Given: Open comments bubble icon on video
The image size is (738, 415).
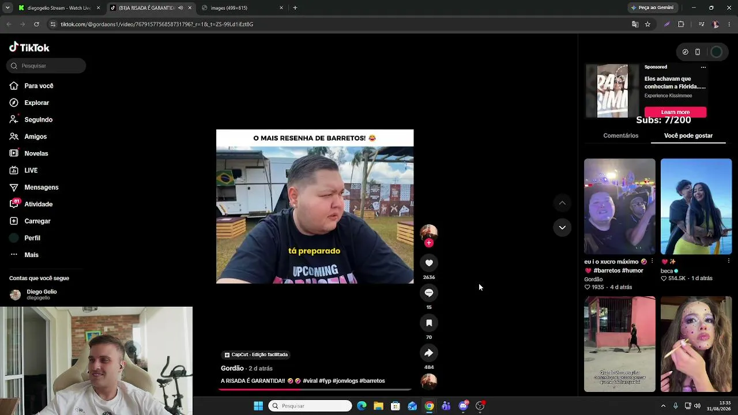Looking at the screenshot, I should [x=429, y=293].
